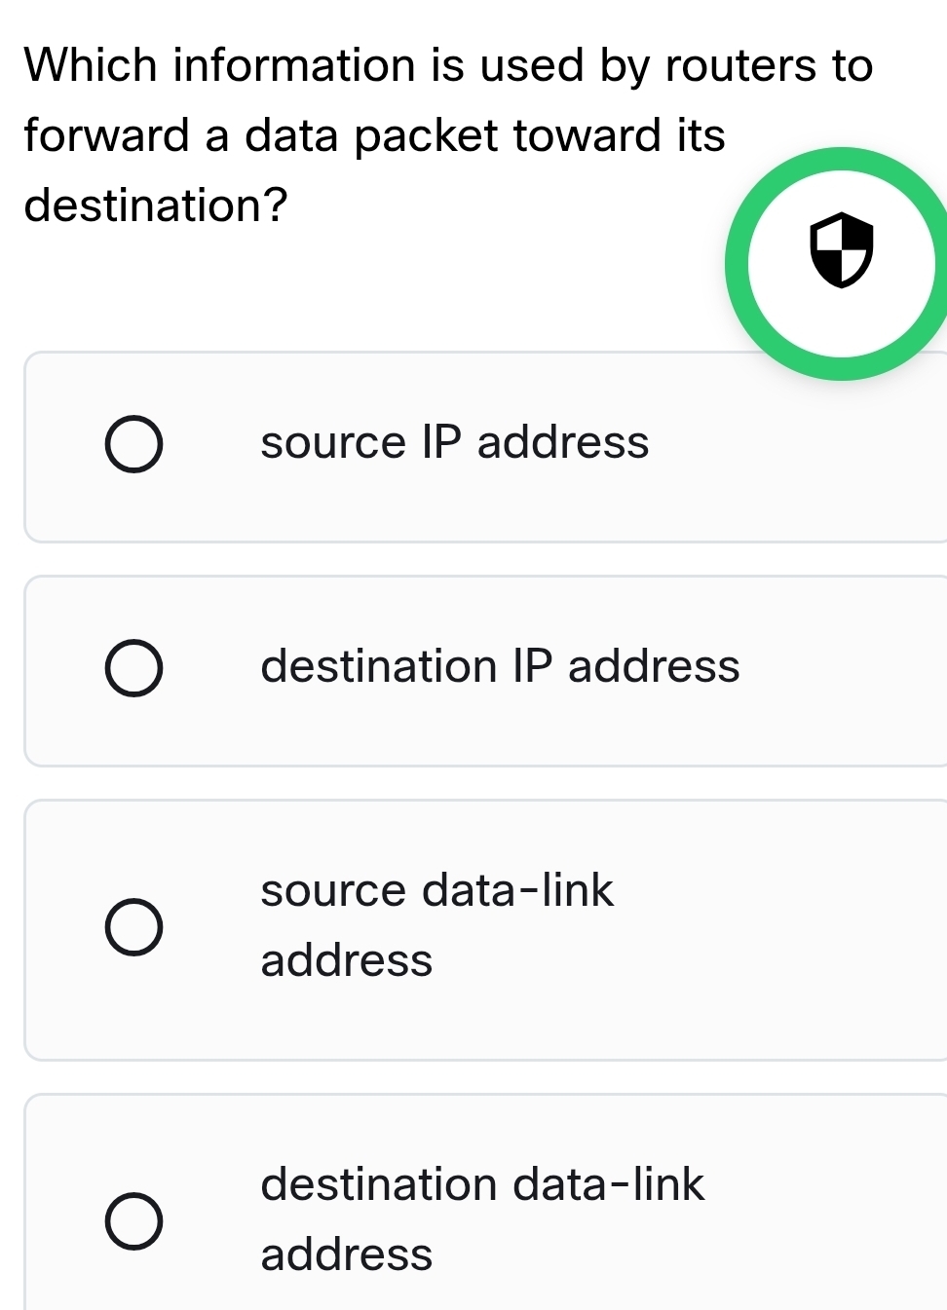Click "address" under "destination data-link"
The width and height of the screenshot is (947, 1310).
coord(346,1255)
